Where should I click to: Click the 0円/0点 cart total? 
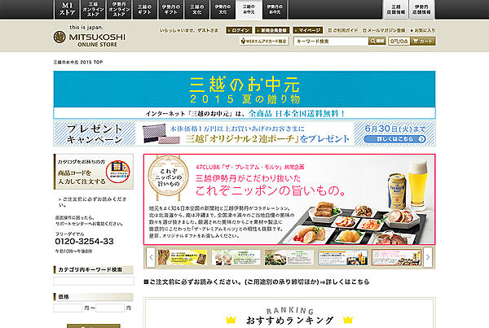399,42
